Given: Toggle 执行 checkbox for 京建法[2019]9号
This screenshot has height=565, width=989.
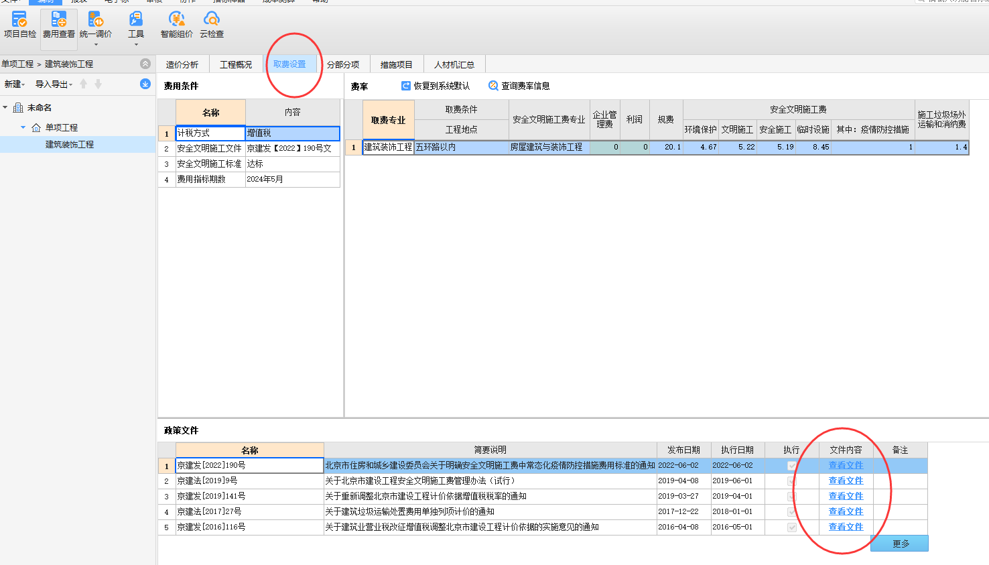Looking at the screenshot, I should coord(791,481).
